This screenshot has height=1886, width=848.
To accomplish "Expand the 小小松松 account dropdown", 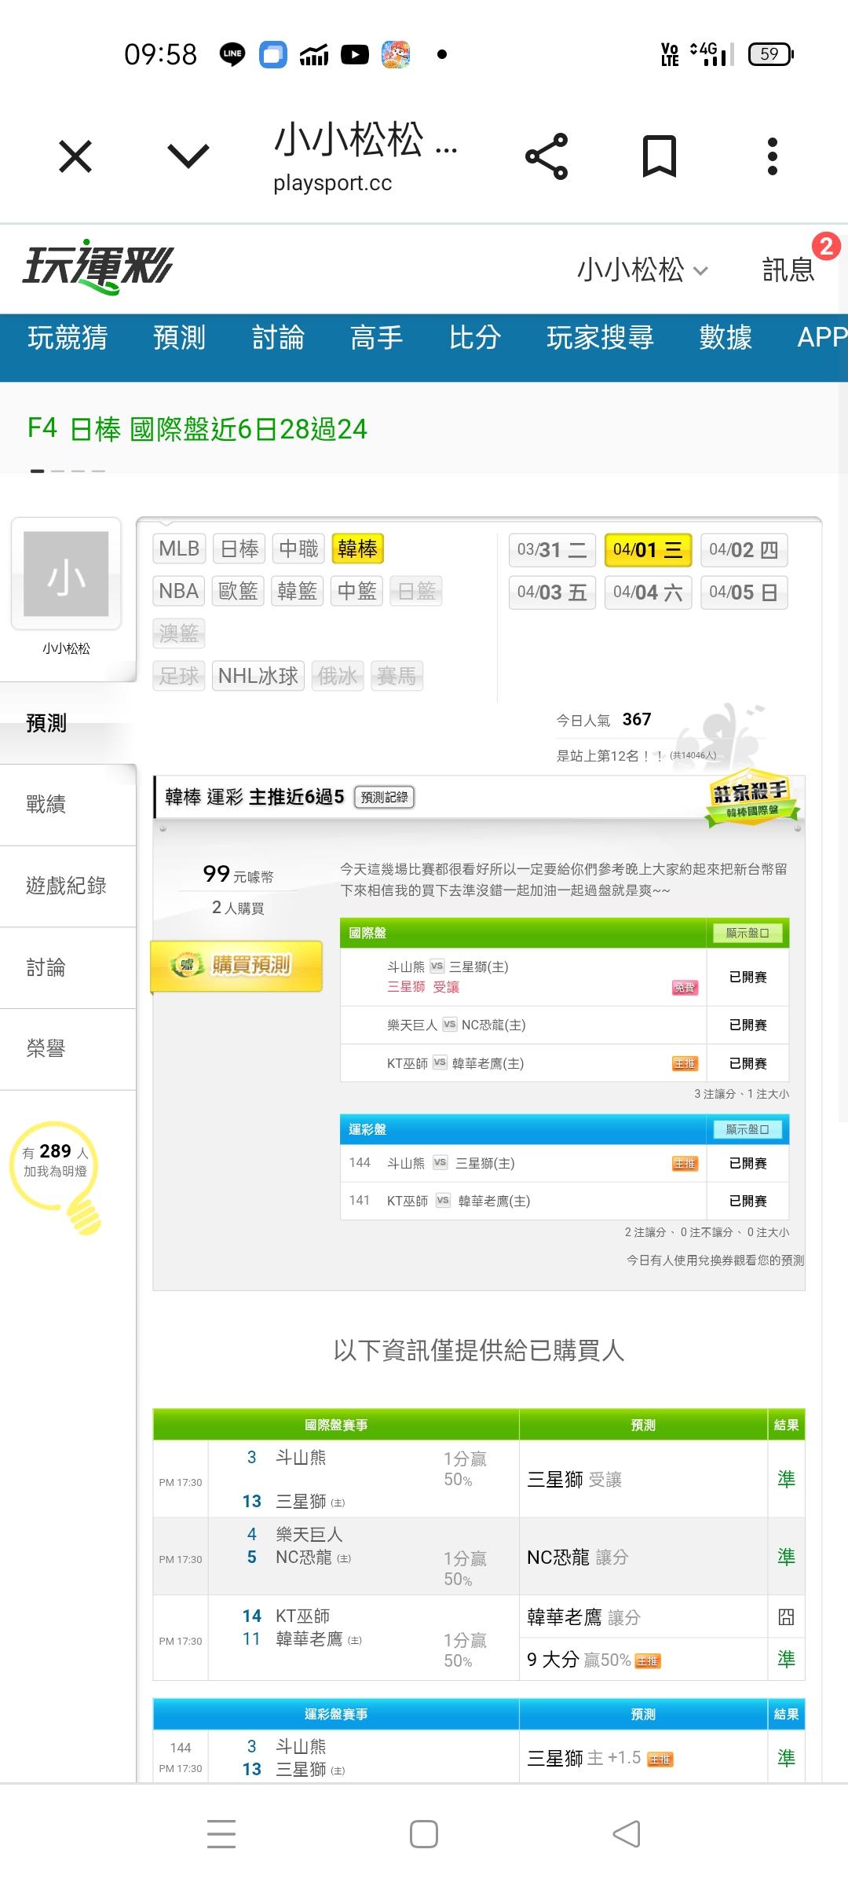I will (642, 270).
